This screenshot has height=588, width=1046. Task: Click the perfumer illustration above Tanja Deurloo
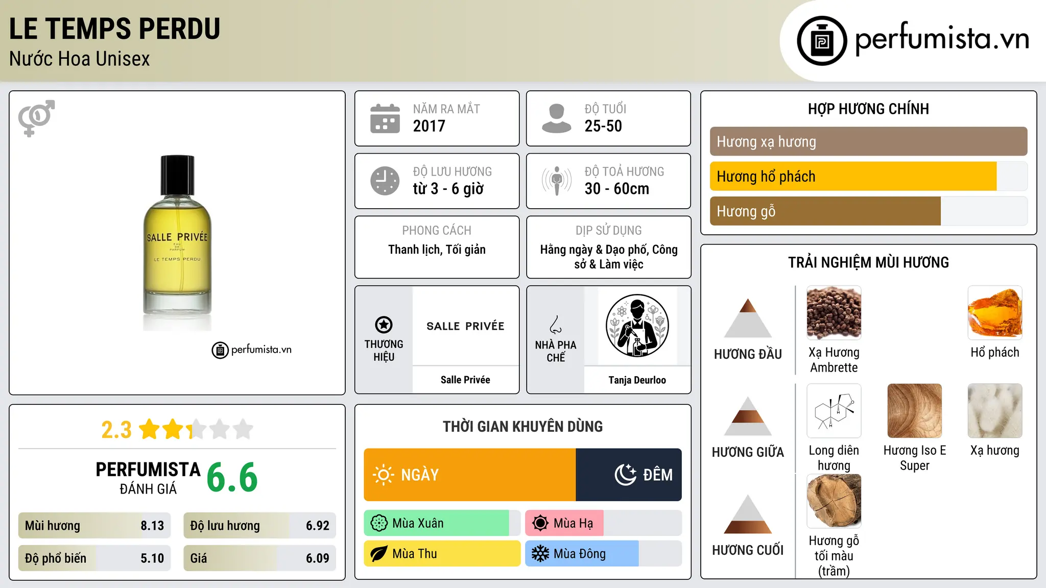click(x=637, y=326)
